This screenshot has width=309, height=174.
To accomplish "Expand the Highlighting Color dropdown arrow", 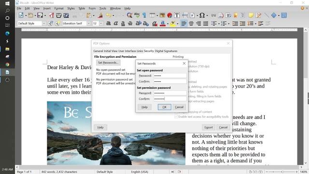I will pyautogui.click(x=177, y=24).
